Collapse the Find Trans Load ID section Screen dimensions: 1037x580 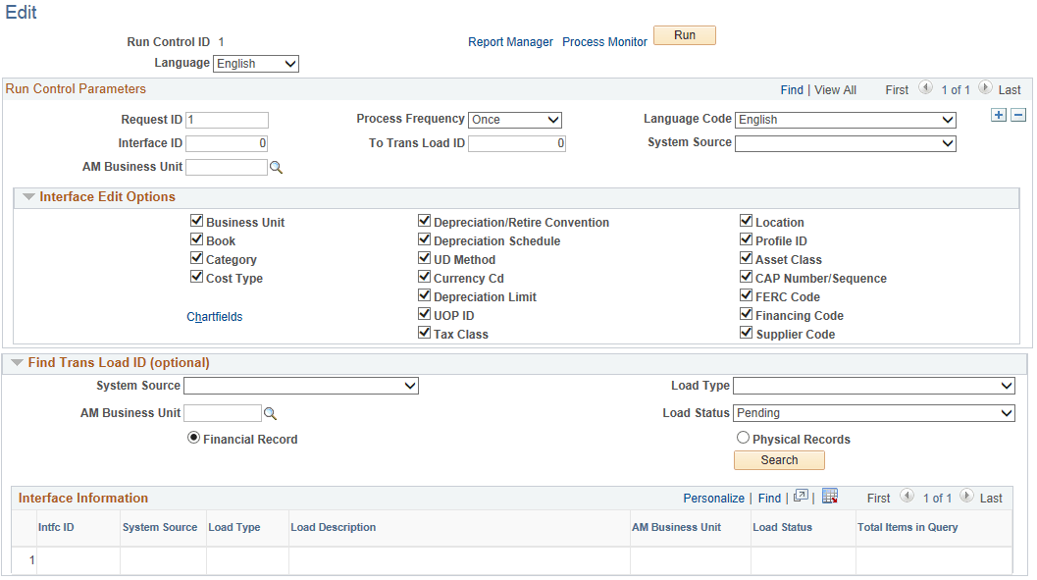(x=16, y=363)
